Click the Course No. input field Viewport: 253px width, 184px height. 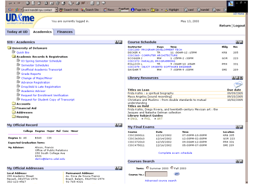point(156,174)
